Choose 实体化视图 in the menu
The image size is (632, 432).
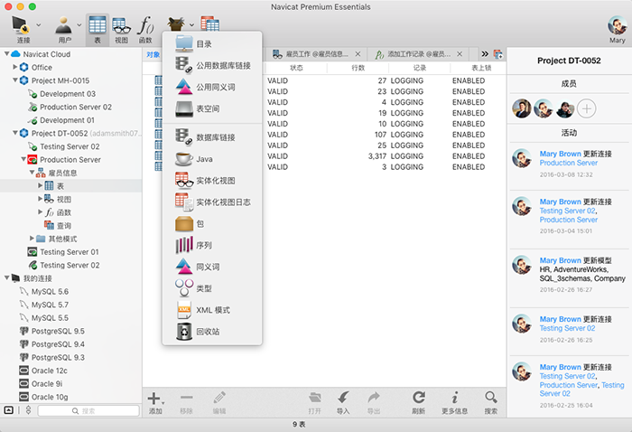[x=212, y=181]
